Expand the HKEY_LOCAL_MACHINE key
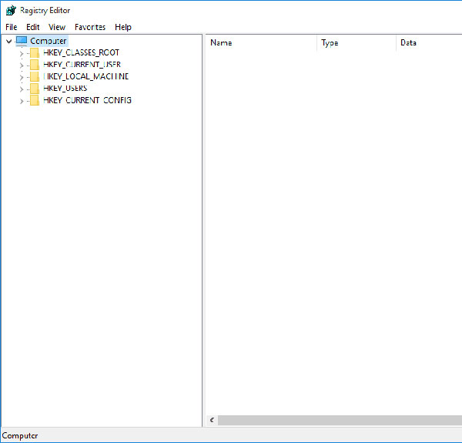 click(22, 78)
